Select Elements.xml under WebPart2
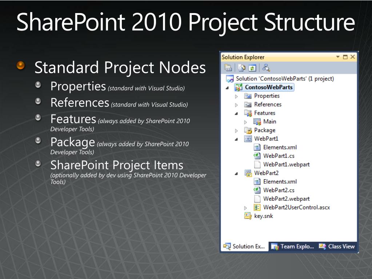The height and width of the screenshot is (279, 372). (x=280, y=182)
